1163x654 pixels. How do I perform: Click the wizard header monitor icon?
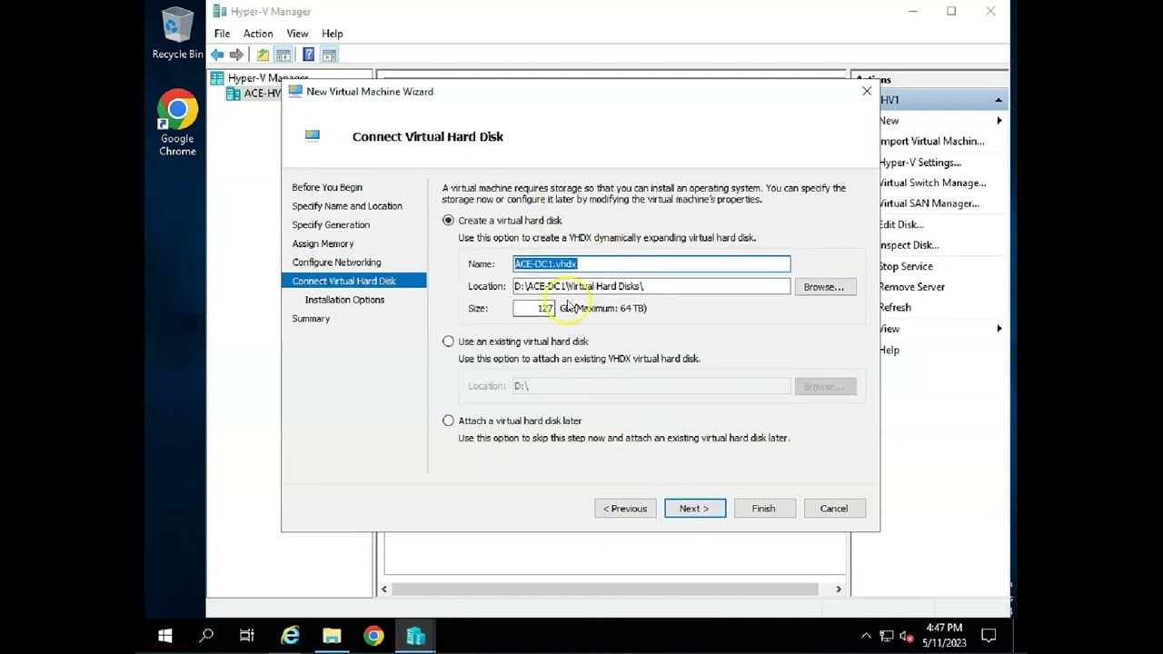pos(313,136)
